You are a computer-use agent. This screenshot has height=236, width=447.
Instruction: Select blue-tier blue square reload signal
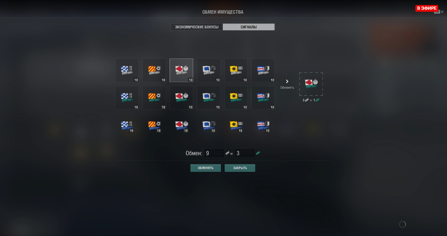pyautogui.click(x=209, y=126)
